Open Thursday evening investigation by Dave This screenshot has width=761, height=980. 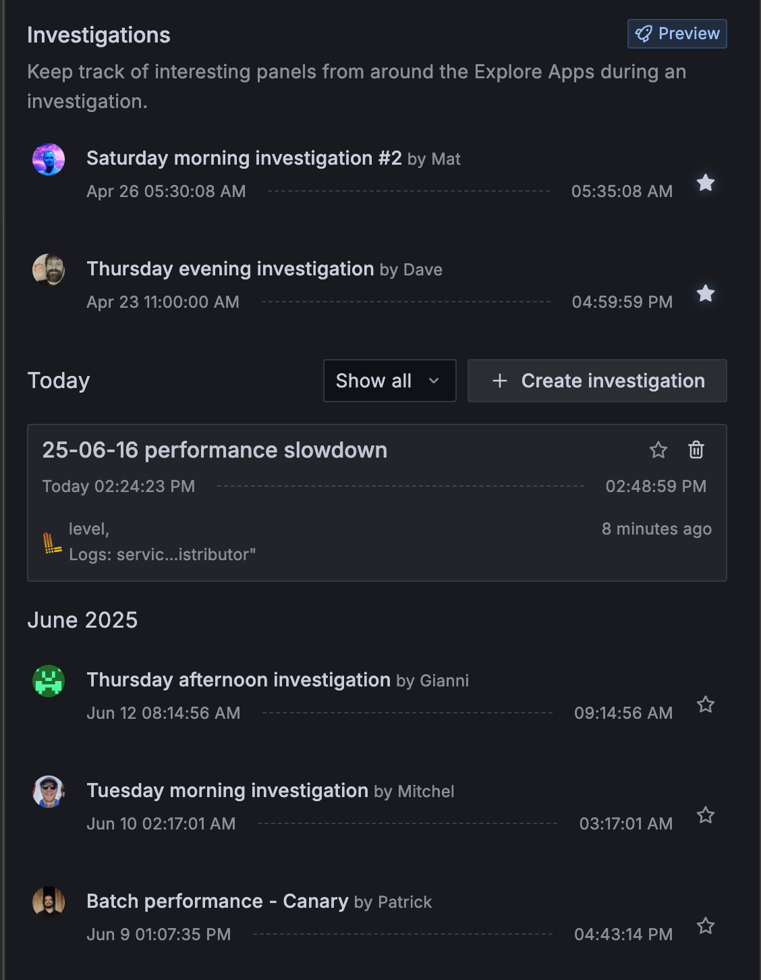point(230,269)
